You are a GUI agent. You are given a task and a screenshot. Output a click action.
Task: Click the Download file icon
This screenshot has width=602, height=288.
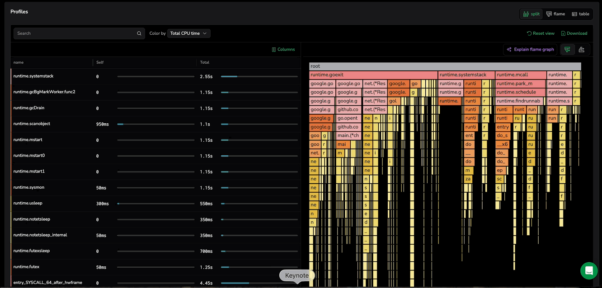pos(563,33)
